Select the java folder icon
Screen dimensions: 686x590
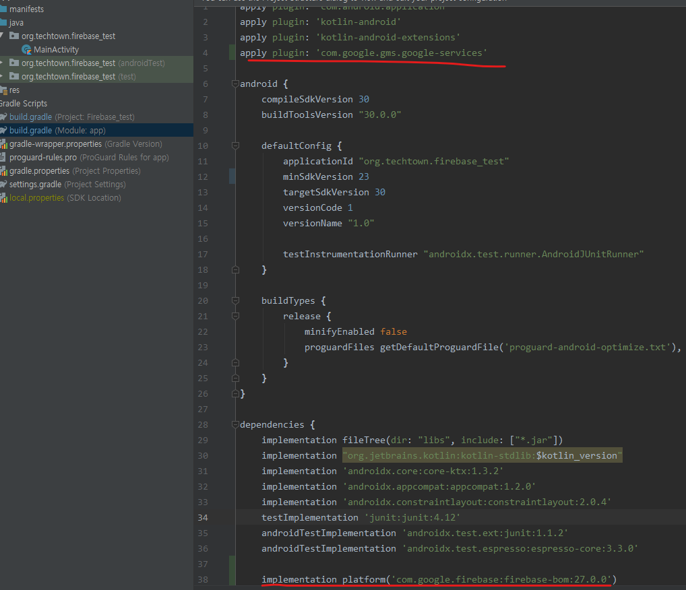tap(3, 23)
